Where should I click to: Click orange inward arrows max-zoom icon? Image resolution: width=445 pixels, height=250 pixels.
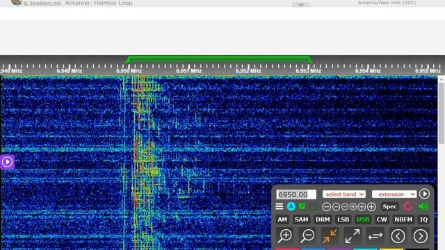[x=330, y=236]
